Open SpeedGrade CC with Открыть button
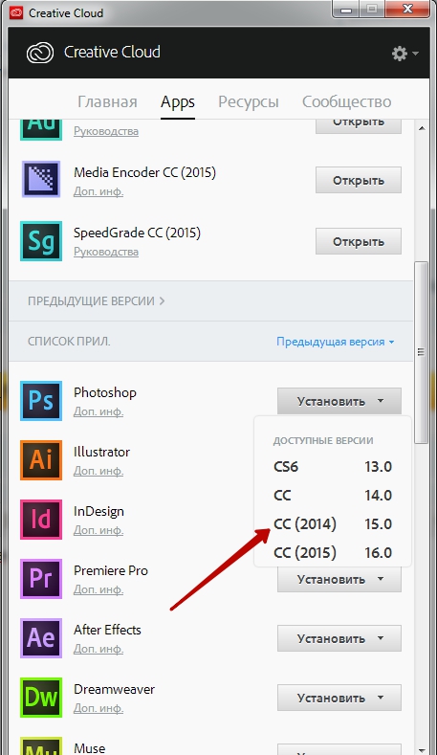437x755 pixels. (x=359, y=241)
